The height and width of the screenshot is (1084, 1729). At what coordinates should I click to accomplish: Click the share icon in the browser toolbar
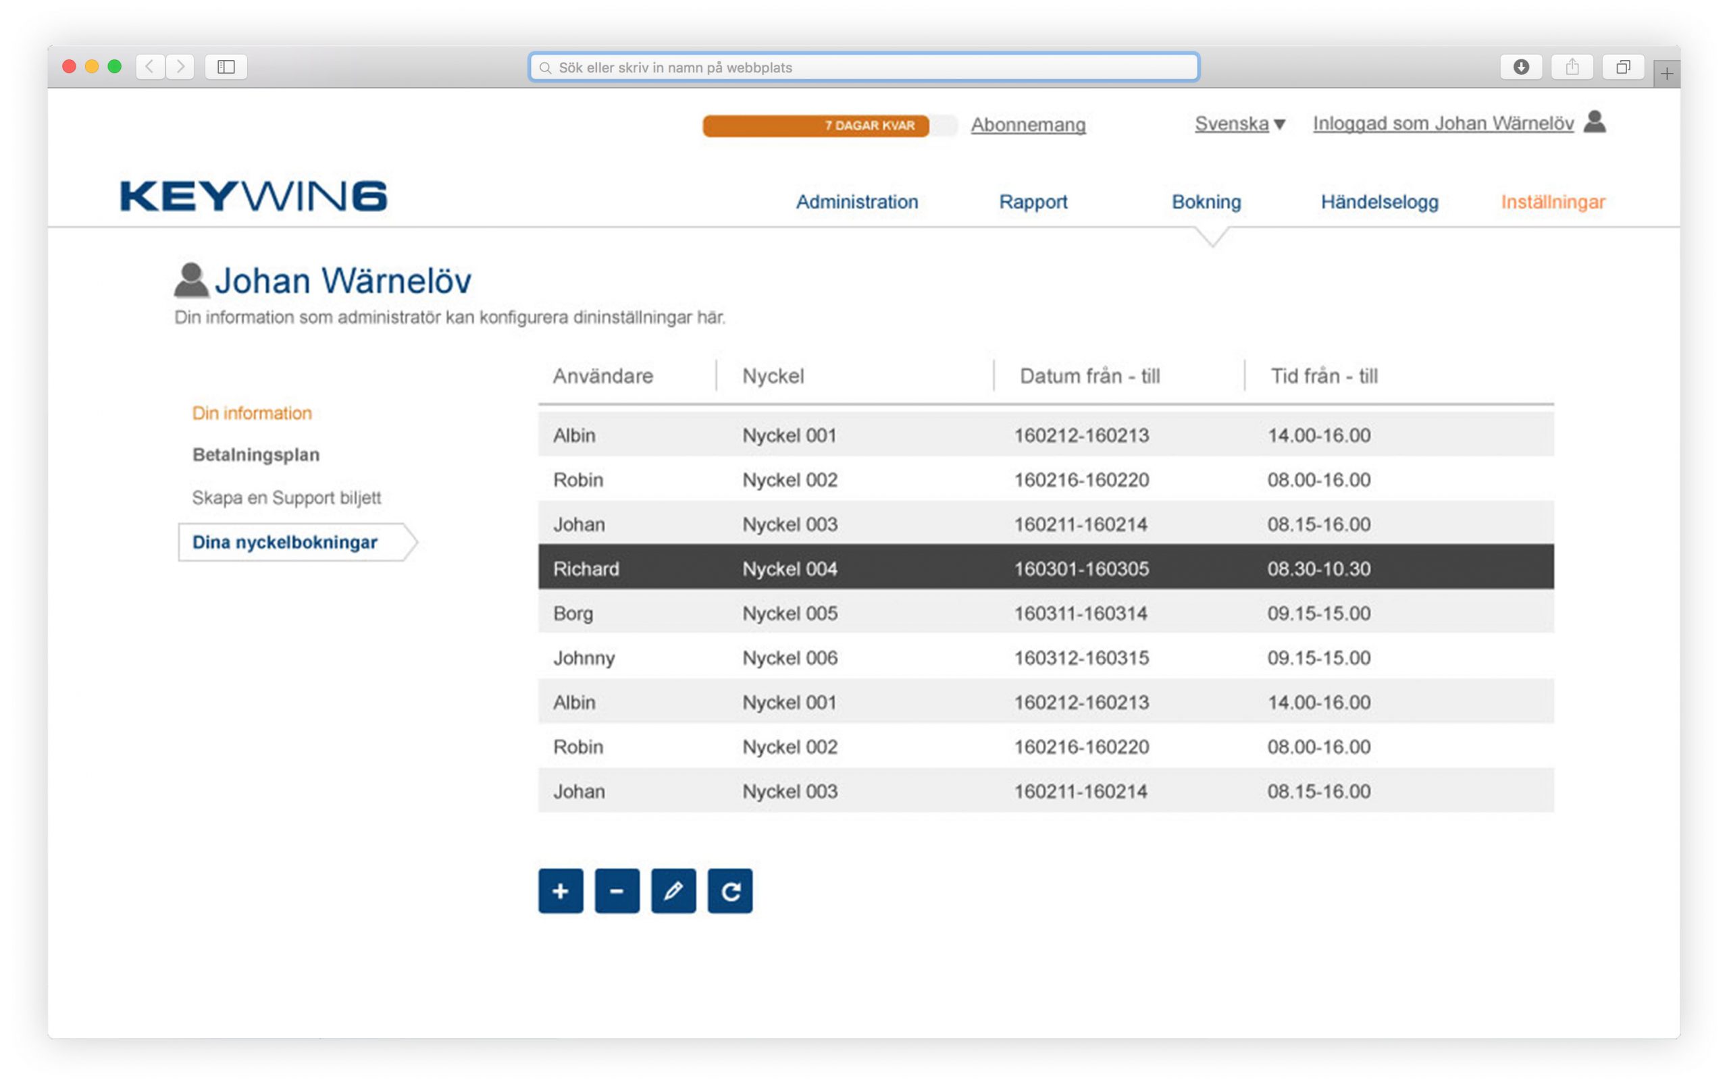pos(1573,66)
